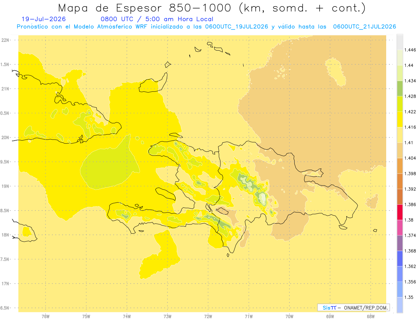Click the longitude label "71W"
This screenshot has width=416, height=321.
click(249, 316)
